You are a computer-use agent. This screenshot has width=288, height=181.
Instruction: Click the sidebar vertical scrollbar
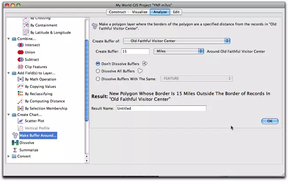pos(87,79)
